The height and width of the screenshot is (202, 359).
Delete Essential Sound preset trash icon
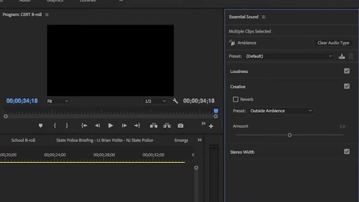pos(351,56)
